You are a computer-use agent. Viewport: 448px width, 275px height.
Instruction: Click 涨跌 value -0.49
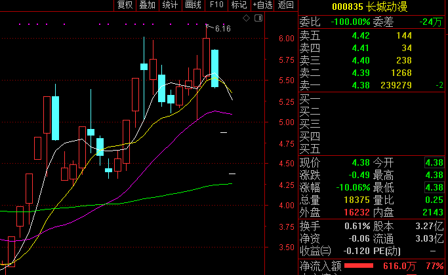coord(359,175)
